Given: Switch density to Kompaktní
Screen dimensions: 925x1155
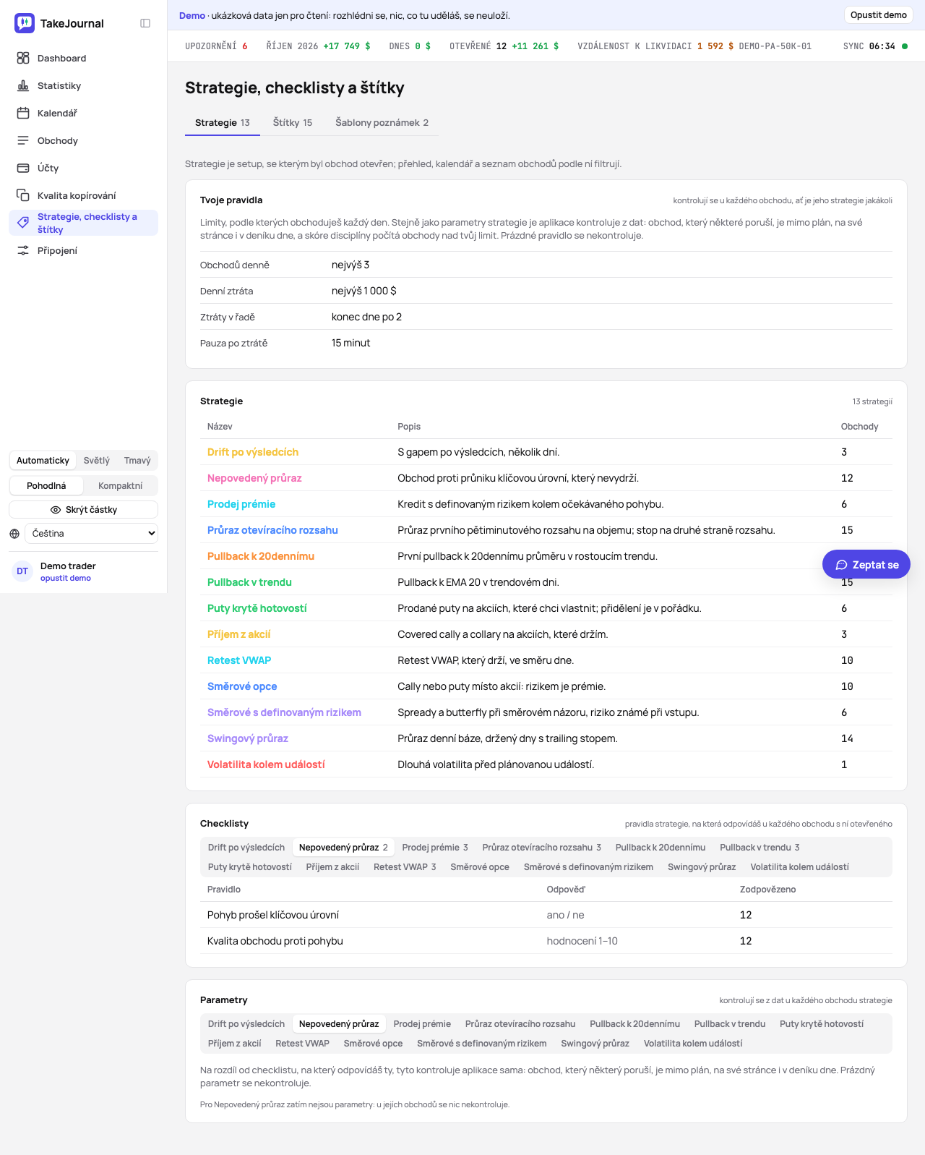Looking at the screenshot, I should tap(120, 486).
